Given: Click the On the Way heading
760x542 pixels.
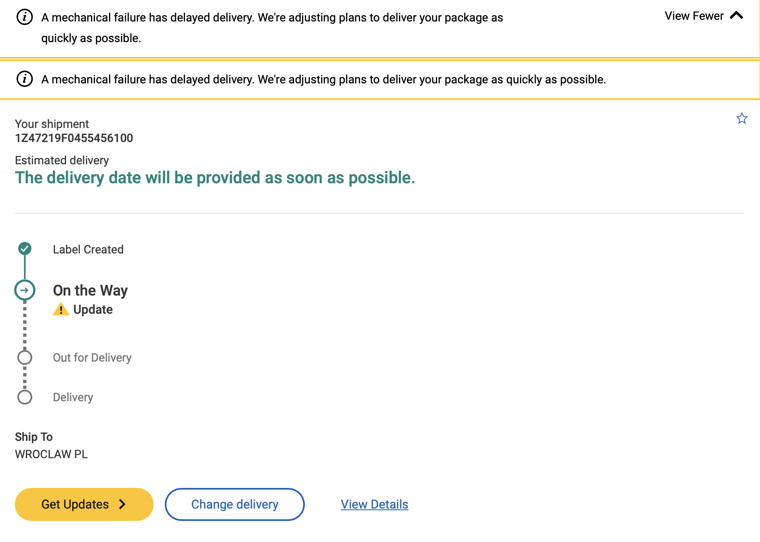Looking at the screenshot, I should pyautogui.click(x=90, y=290).
